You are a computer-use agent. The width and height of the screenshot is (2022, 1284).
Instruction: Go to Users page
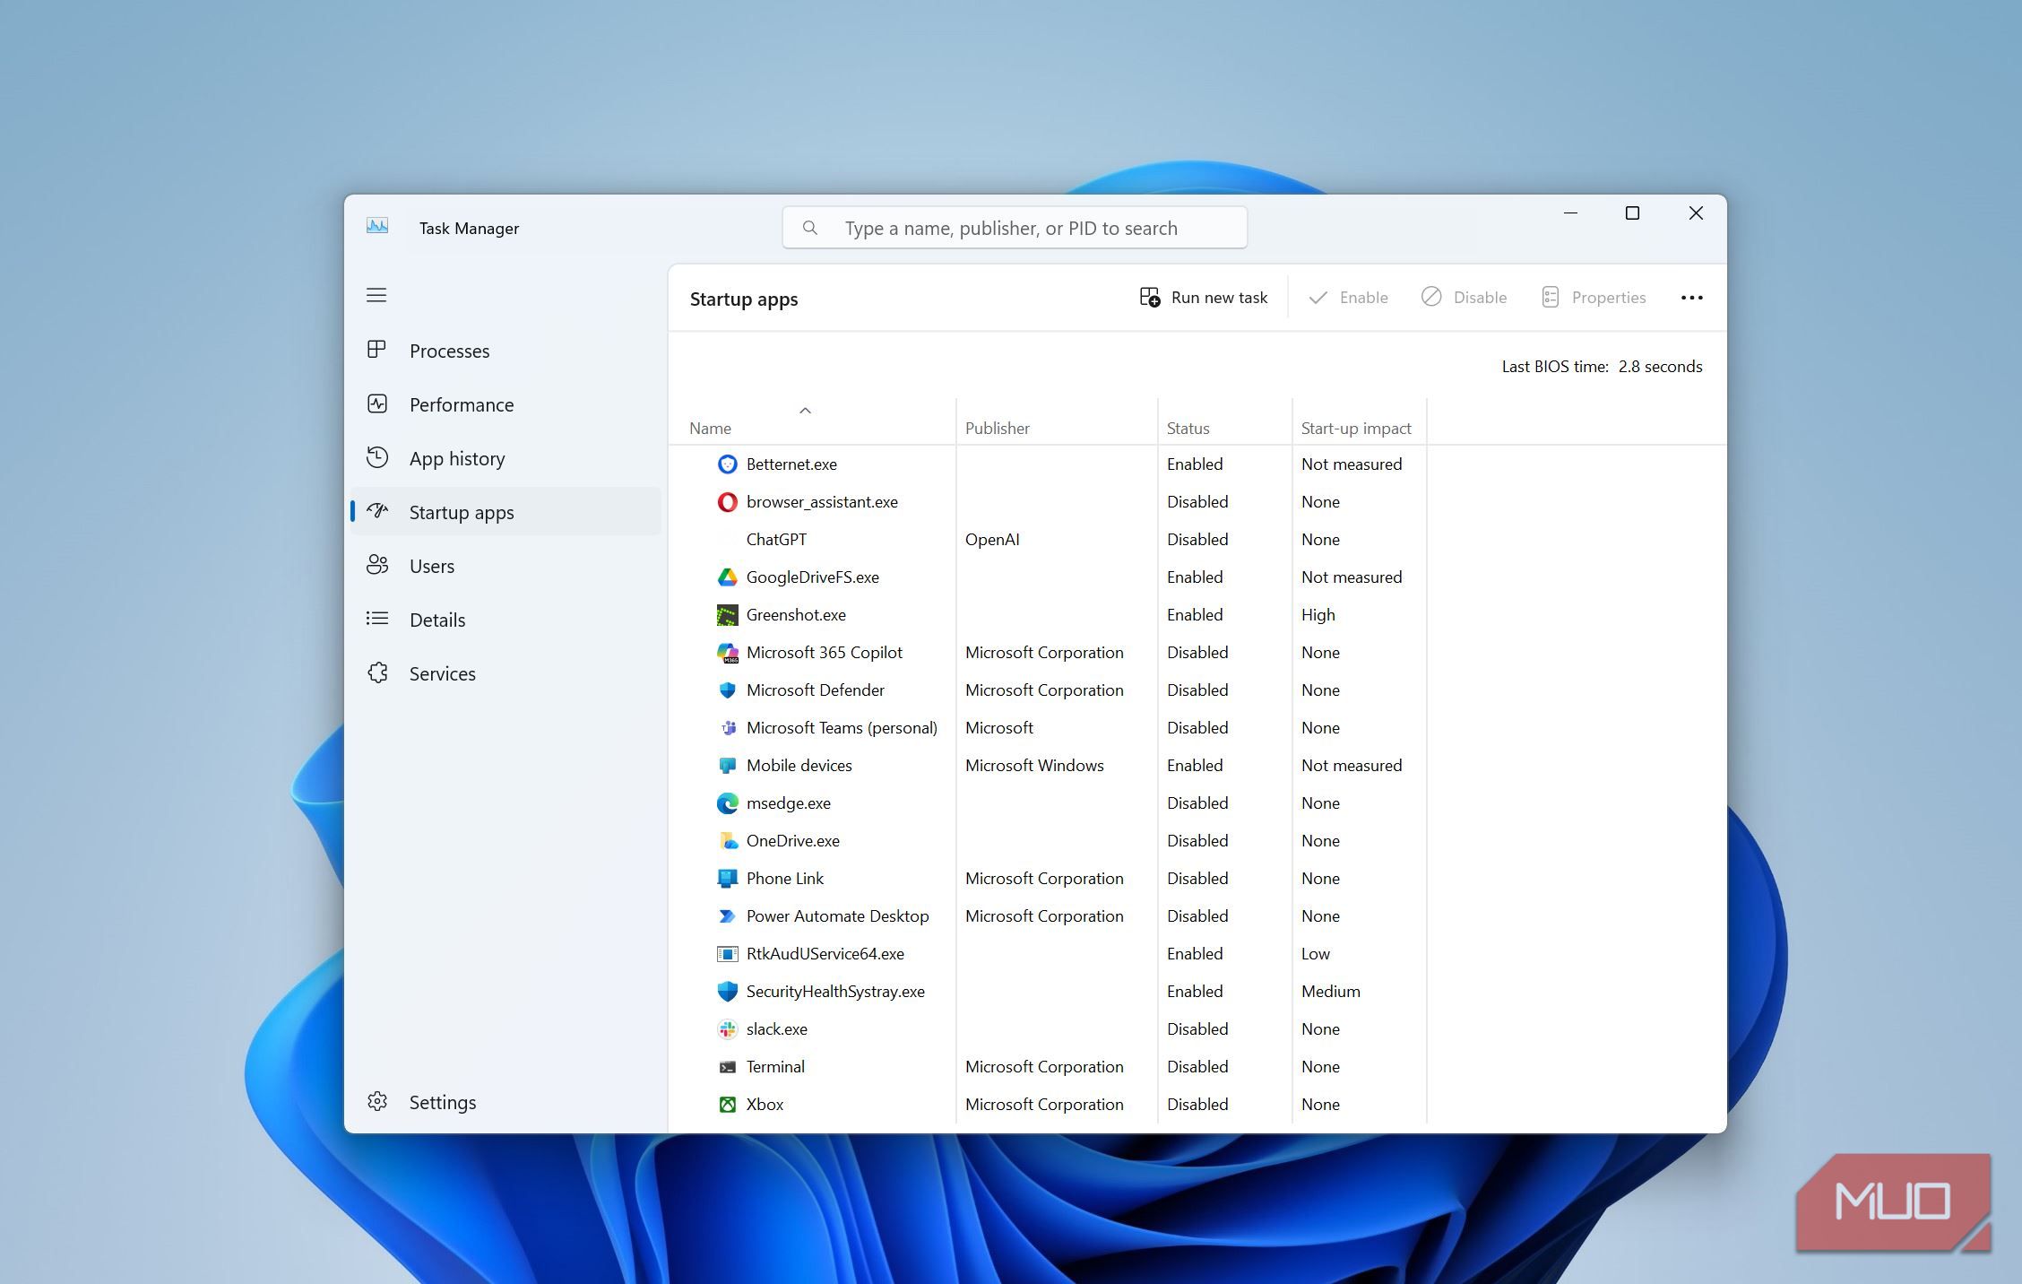505,566
